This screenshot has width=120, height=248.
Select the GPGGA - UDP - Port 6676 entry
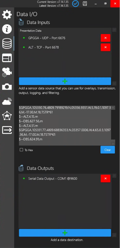(47, 38)
